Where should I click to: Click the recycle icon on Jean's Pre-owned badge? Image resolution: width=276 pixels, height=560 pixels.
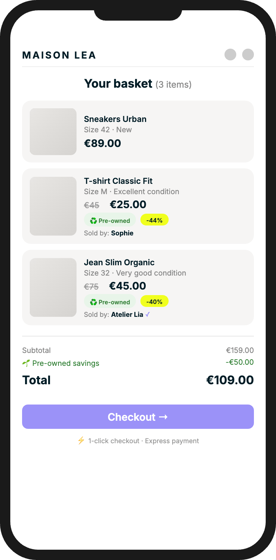point(93,302)
